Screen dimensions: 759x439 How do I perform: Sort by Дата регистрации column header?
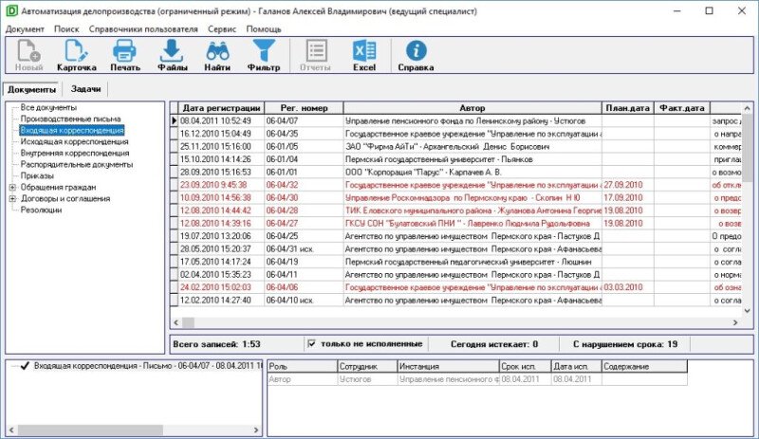tap(221, 108)
